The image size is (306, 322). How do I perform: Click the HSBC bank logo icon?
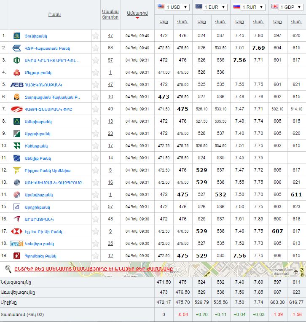pyautogui.click(x=17, y=231)
